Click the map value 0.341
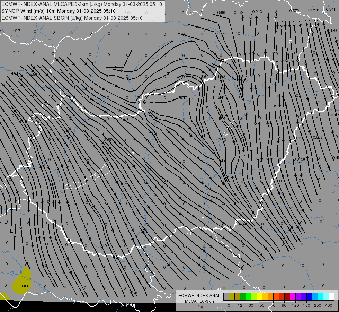The height and width of the screenshot is (312, 339). tap(331, 9)
